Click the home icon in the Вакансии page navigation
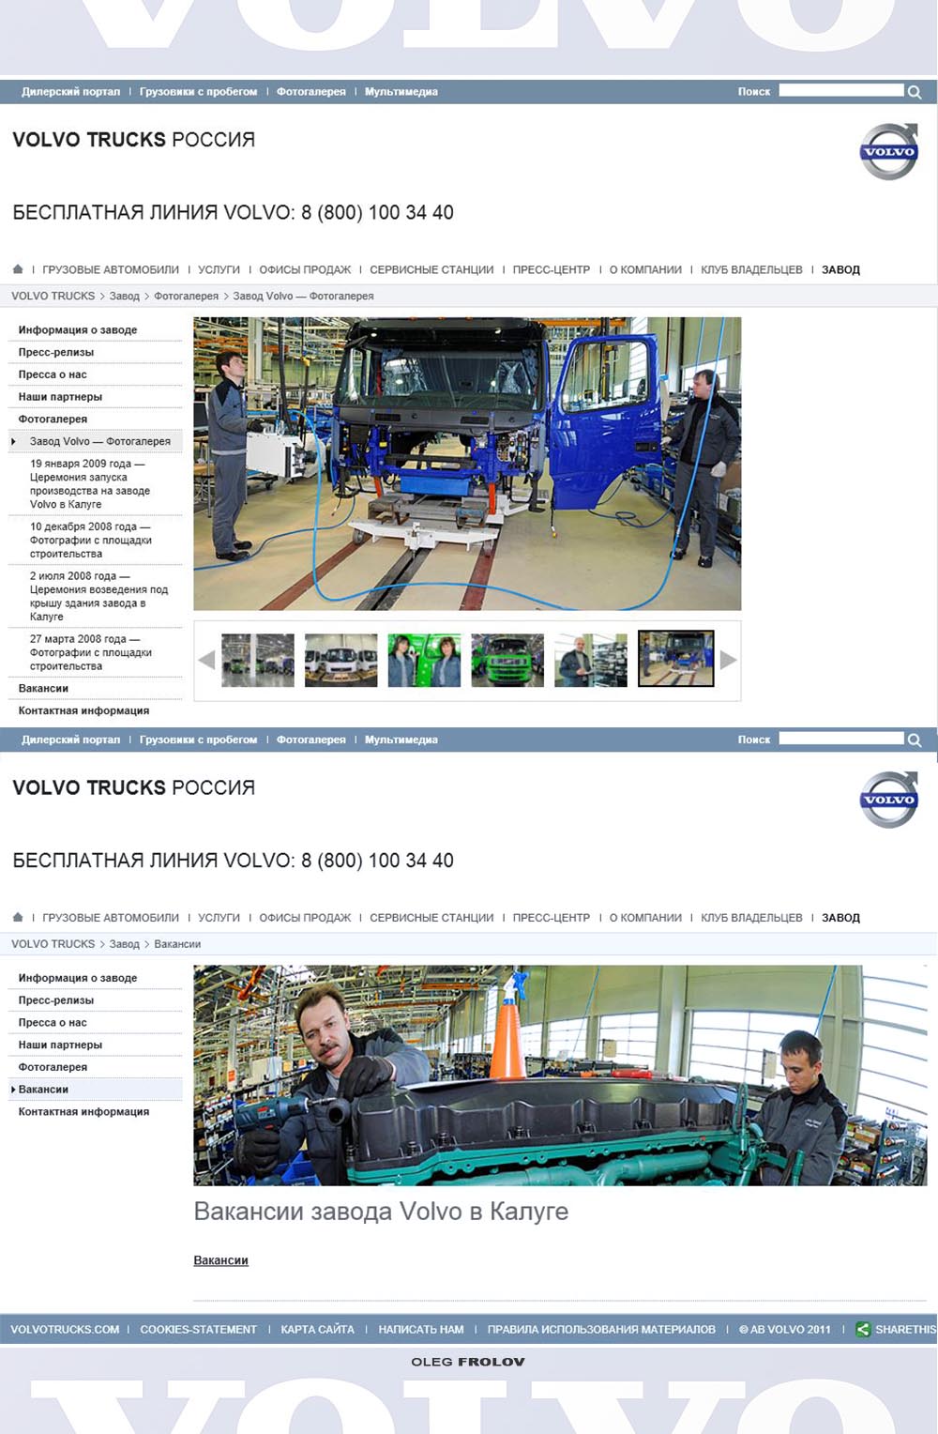This screenshot has width=938, height=1434. point(18,917)
